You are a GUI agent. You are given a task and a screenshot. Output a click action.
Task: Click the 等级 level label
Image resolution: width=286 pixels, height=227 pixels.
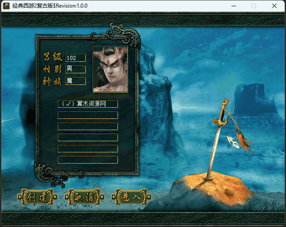[52, 58]
